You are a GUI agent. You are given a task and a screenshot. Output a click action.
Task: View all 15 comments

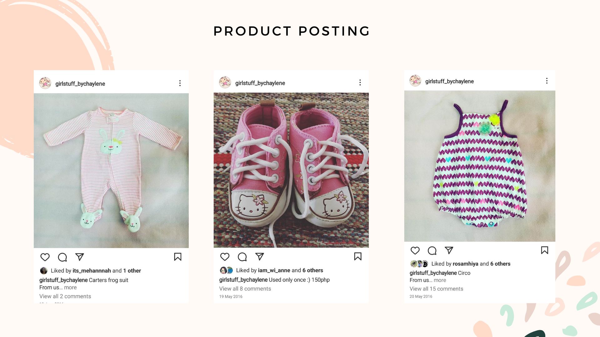click(436, 289)
